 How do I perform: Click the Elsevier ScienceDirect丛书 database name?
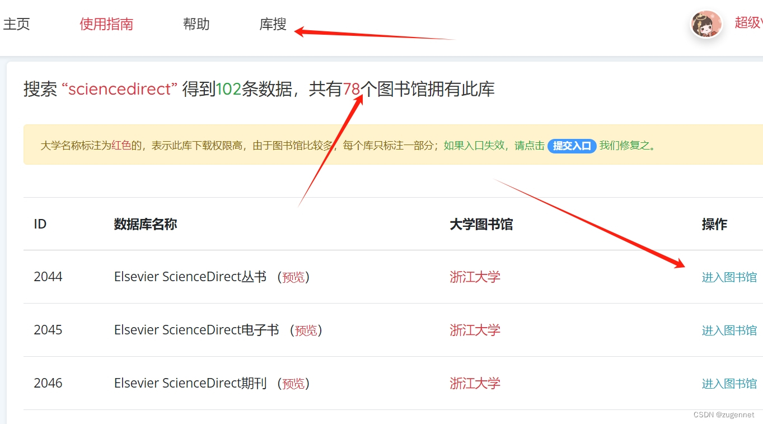(190, 277)
